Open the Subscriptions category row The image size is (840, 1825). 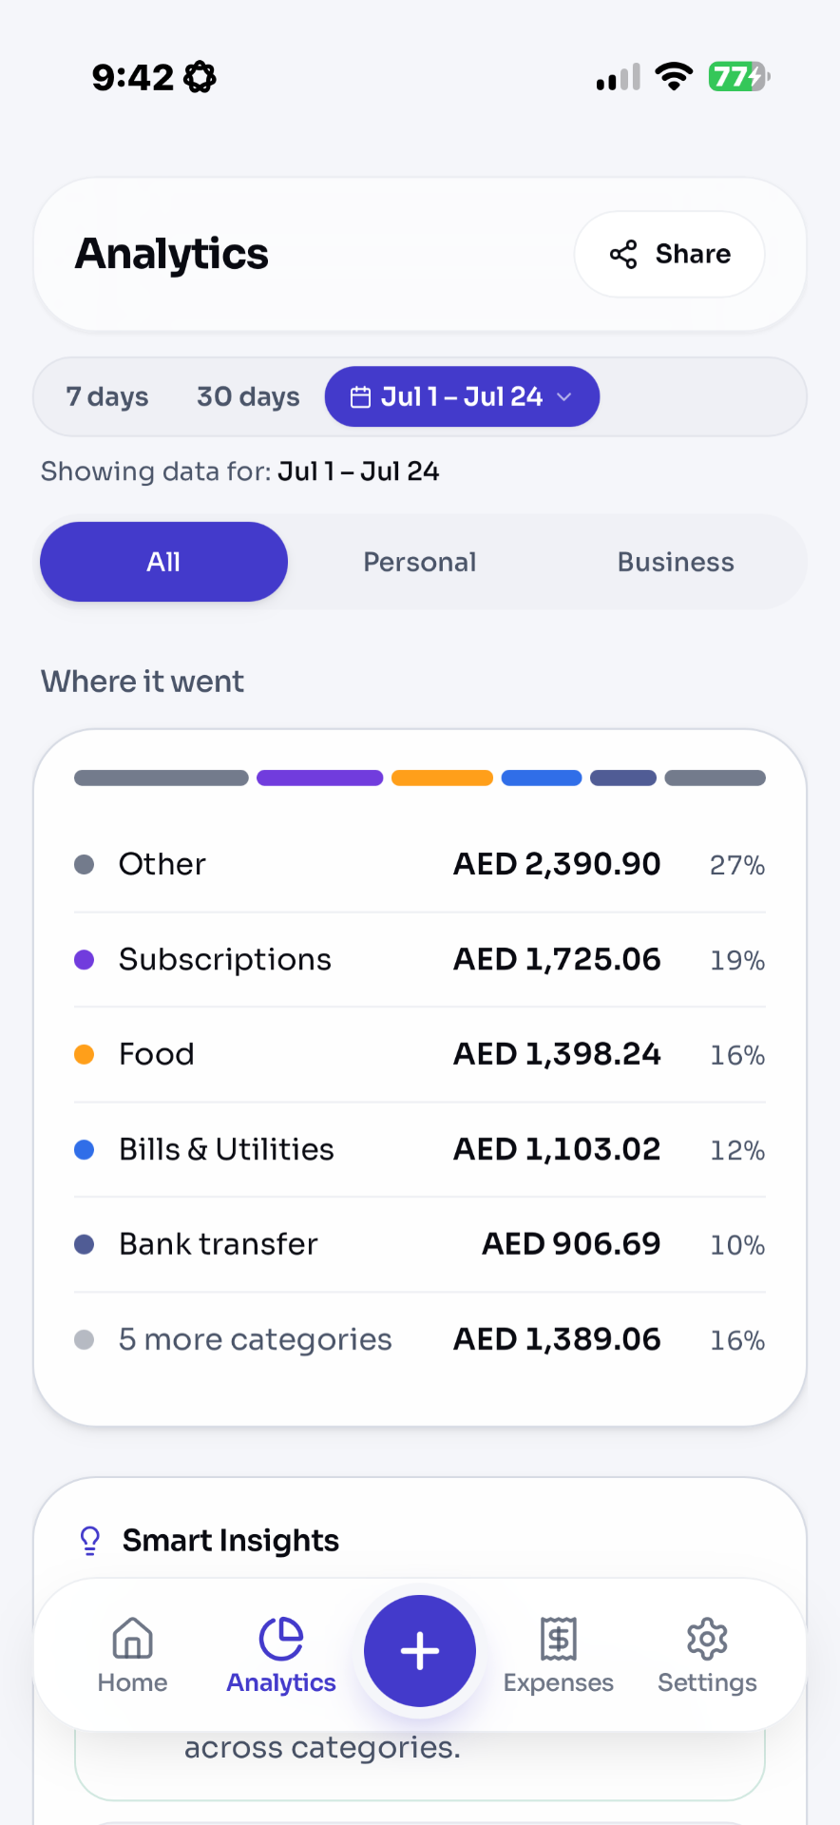point(420,959)
